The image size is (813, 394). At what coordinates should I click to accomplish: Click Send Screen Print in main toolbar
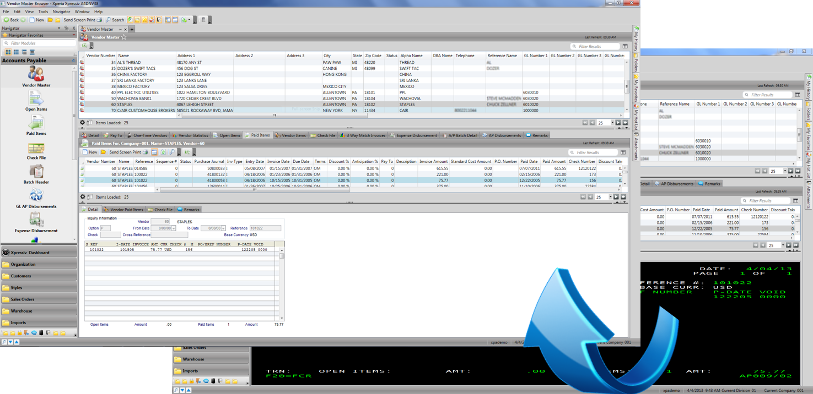[x=83, y=20]
